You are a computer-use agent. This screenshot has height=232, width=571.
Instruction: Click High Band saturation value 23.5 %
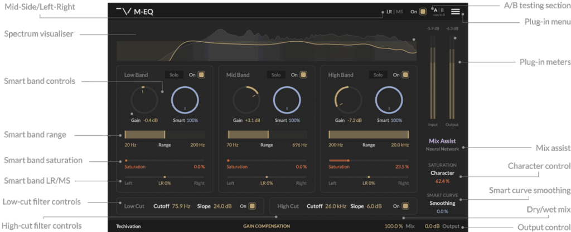click(x=402, y=167)
